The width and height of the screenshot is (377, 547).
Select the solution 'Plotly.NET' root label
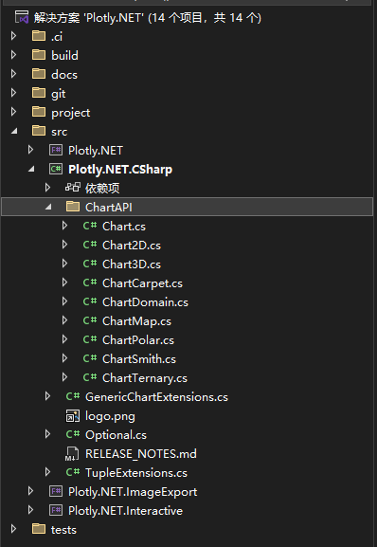(148, 17)
